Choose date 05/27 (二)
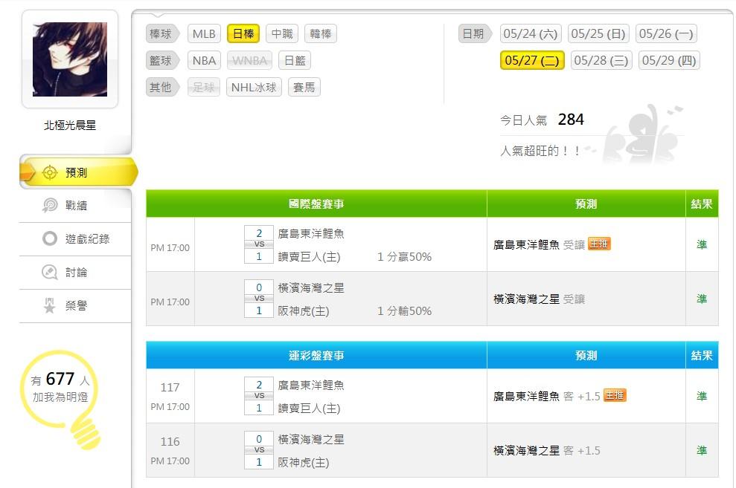Viewport: 736px width, 488px height. click(532, 60)
